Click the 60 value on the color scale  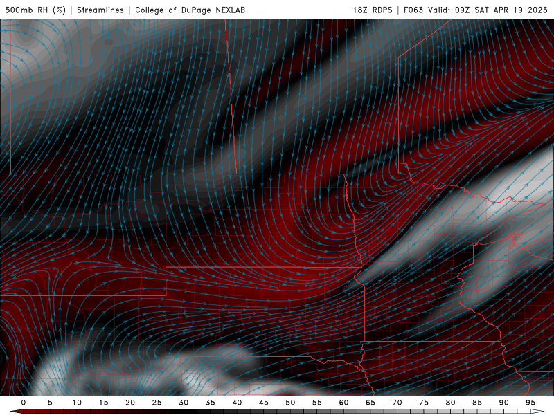click(x=343, y=403)
